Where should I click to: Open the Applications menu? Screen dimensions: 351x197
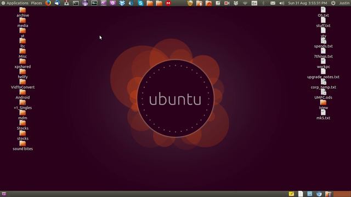[15, 3]
